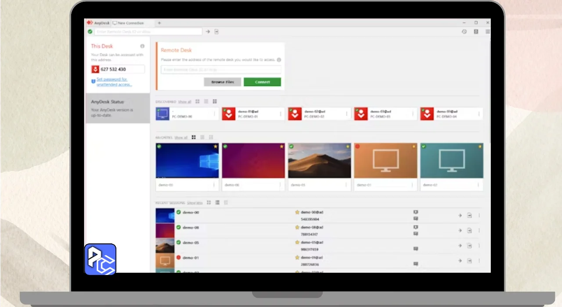Viewport: 562px width, 307px height.
Task: Toggle the star beside demo-01@ad in Recent Sessions
Action: (x=297, y=257)
